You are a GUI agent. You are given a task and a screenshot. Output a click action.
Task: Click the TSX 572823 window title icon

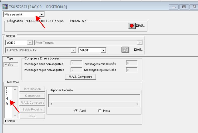point(5,7)
